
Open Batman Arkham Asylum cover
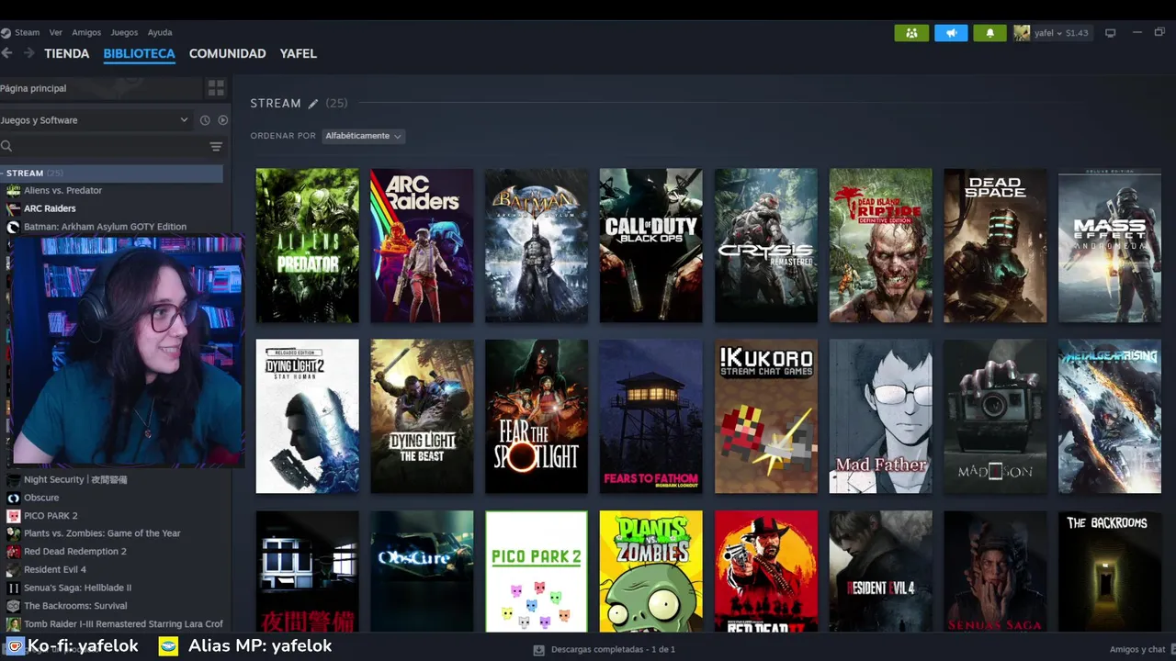(x=537, y=245)
